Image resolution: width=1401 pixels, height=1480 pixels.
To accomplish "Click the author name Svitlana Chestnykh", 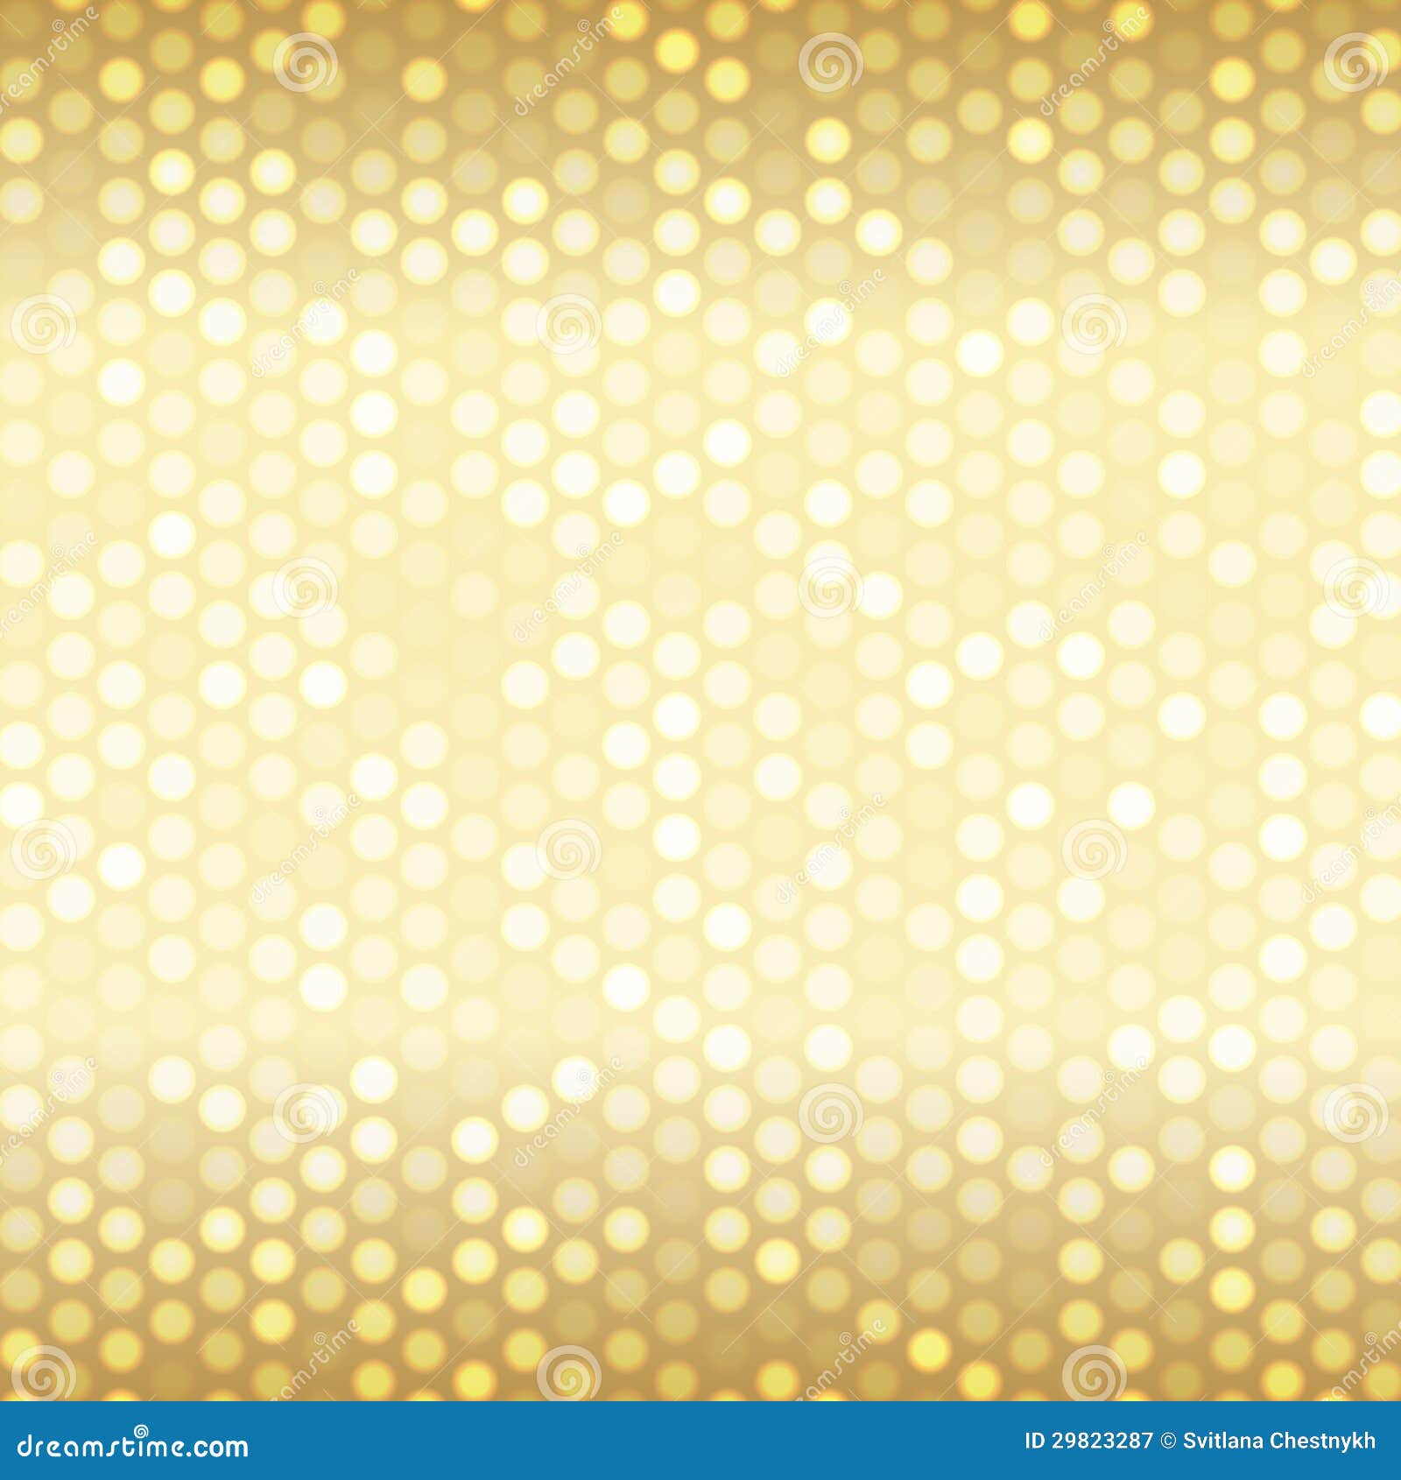I will [x=1278, y=1441].
